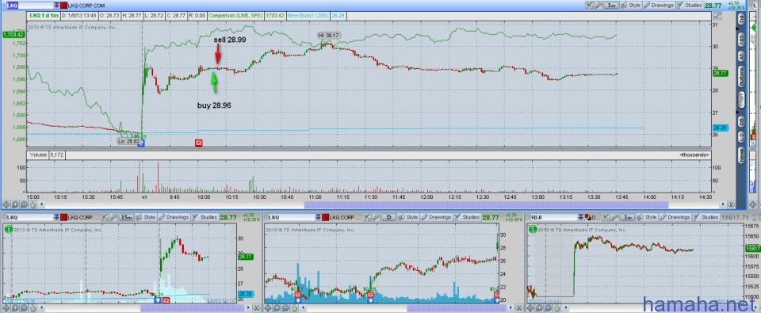This screenshot has width=761, height=313.
Task: Click the zoom-out magnifier below main chart
Action: coord(24,204)
